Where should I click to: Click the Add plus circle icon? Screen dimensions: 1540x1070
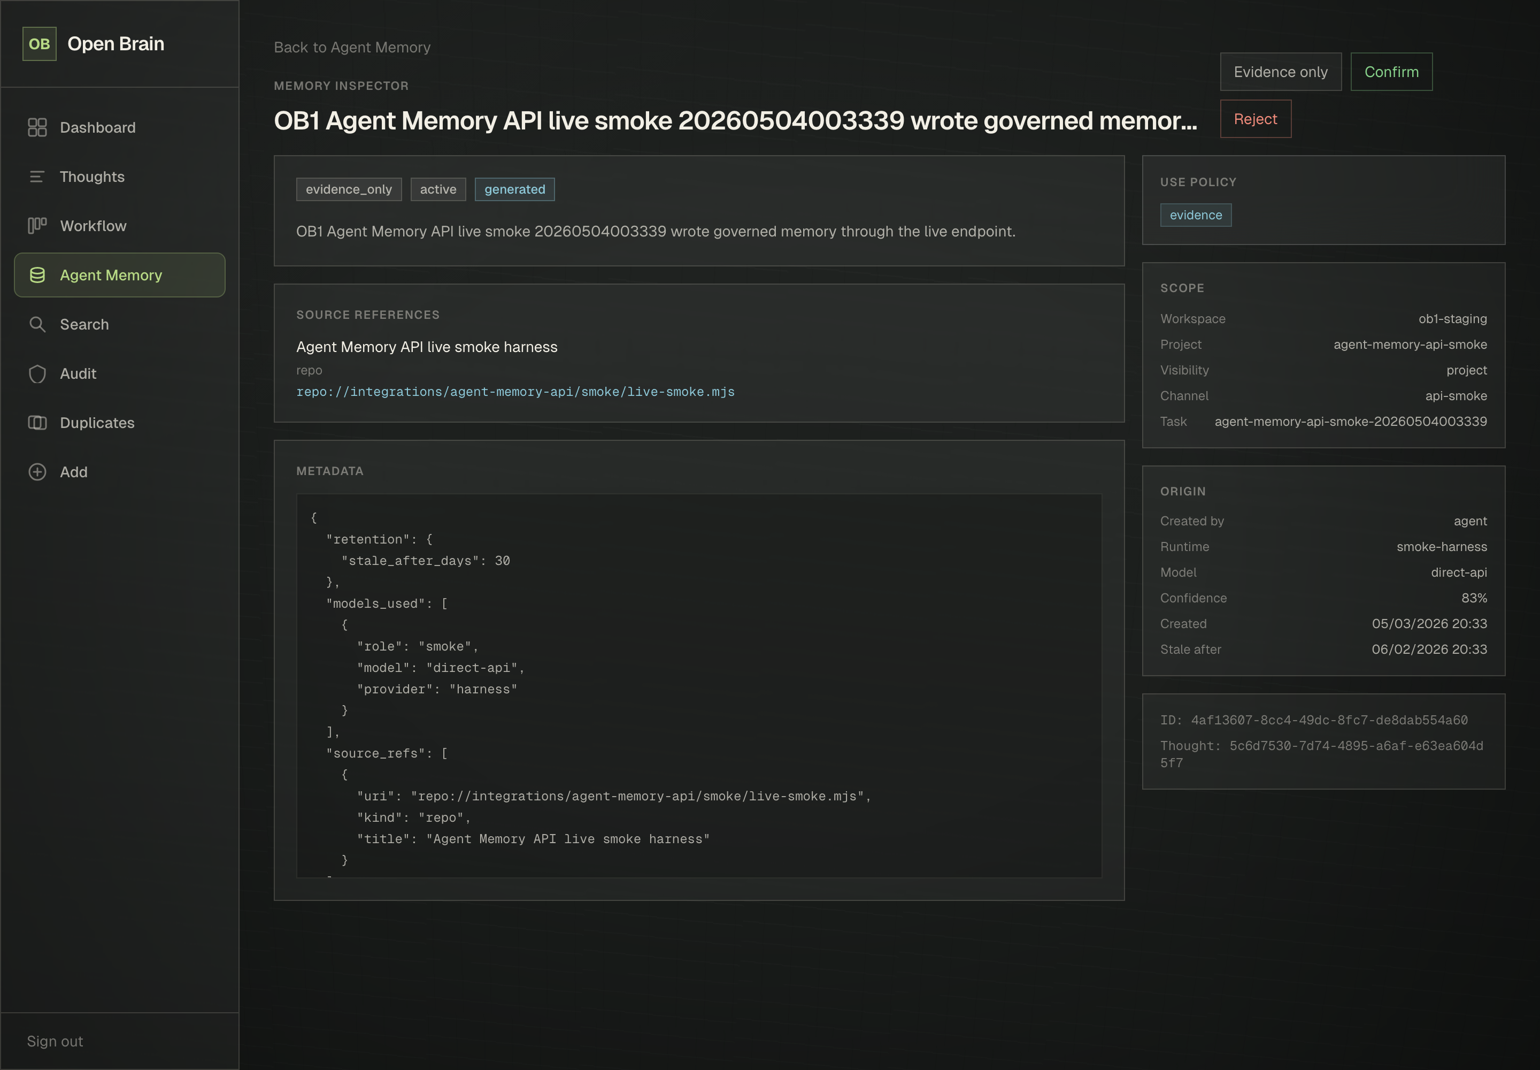coord(37,472)
